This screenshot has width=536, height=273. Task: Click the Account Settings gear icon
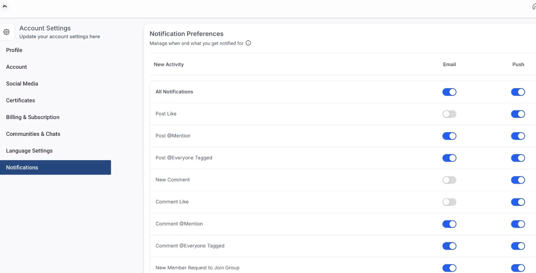7,32
